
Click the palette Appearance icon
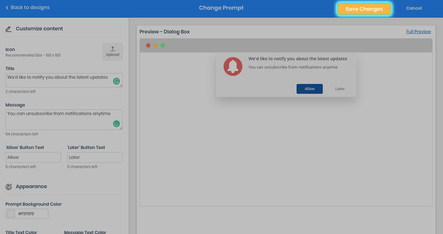(8, 186)
